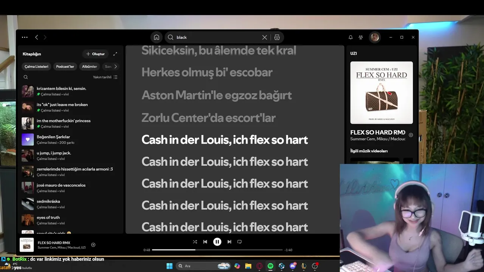Open File Explorer from the taskbar

tap(248, 266)
